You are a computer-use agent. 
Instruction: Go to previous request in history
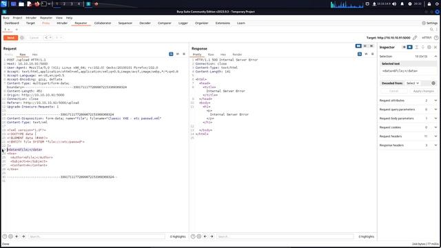pyautogui.click(x=46, y=38)
